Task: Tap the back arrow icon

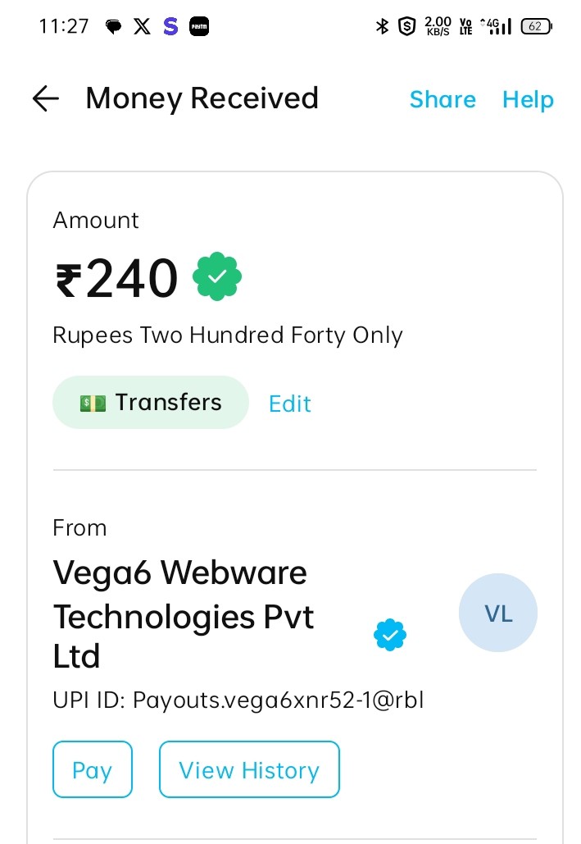Action: [x=46, y=98]
